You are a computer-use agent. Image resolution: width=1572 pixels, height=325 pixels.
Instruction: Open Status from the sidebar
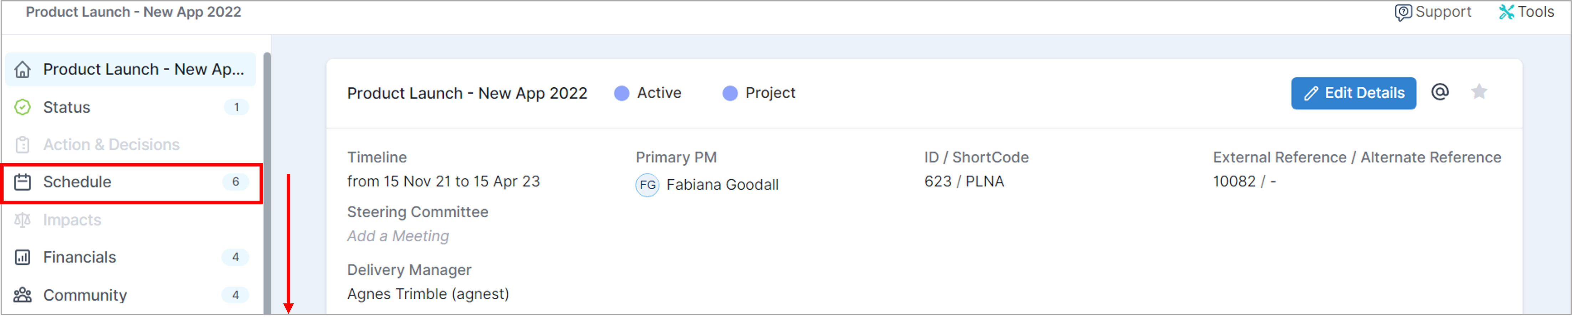(131, 107)
